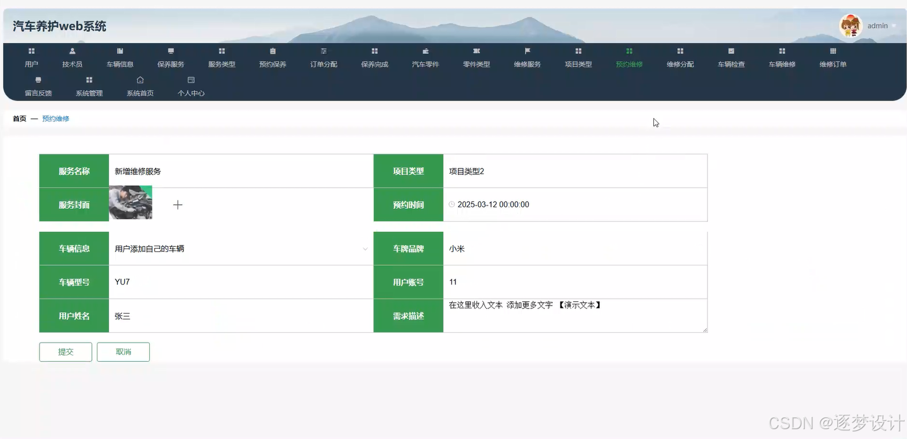Click the 首页 breadcrumb link
The height and width of the screenshot is (439, 907).
(x=20, y=118)
